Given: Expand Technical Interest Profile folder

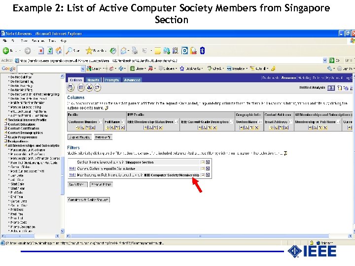Looking at the screenshot, I should tap(5, 120).
